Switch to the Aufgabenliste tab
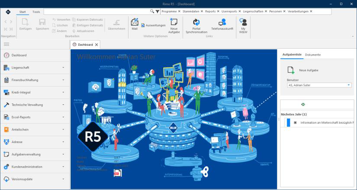Screen dimensions: 357x190 [x=292, y=55]
